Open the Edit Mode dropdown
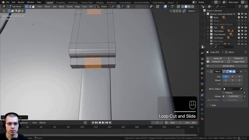249x140 pixels. [16, 7]
